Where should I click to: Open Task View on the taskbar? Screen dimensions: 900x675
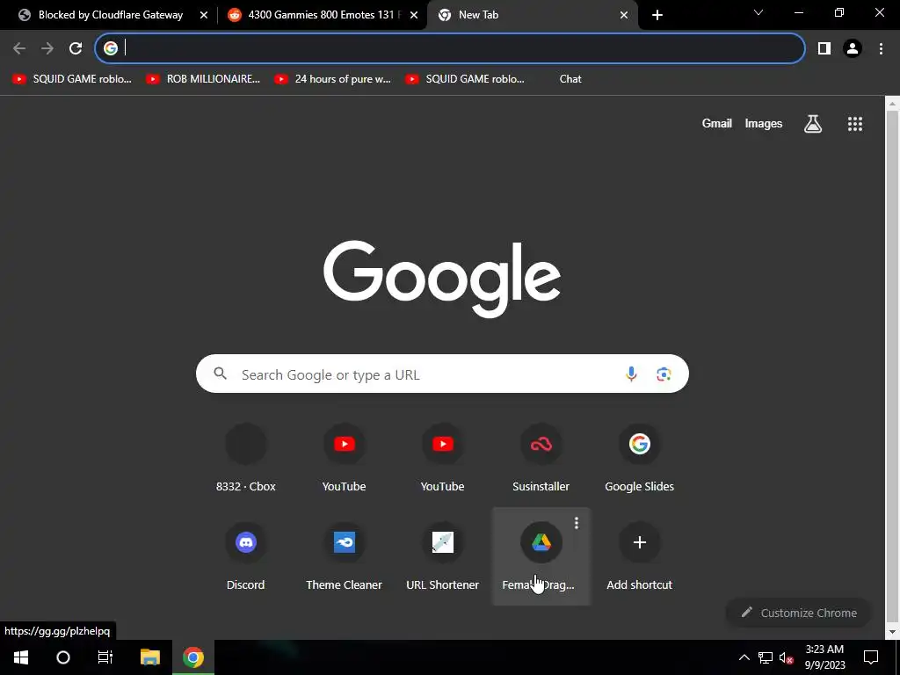pyautogui.click(x=105, y=657)
